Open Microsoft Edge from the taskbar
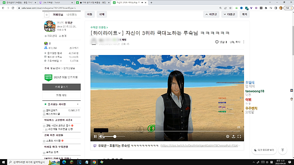 click(64, 162)
